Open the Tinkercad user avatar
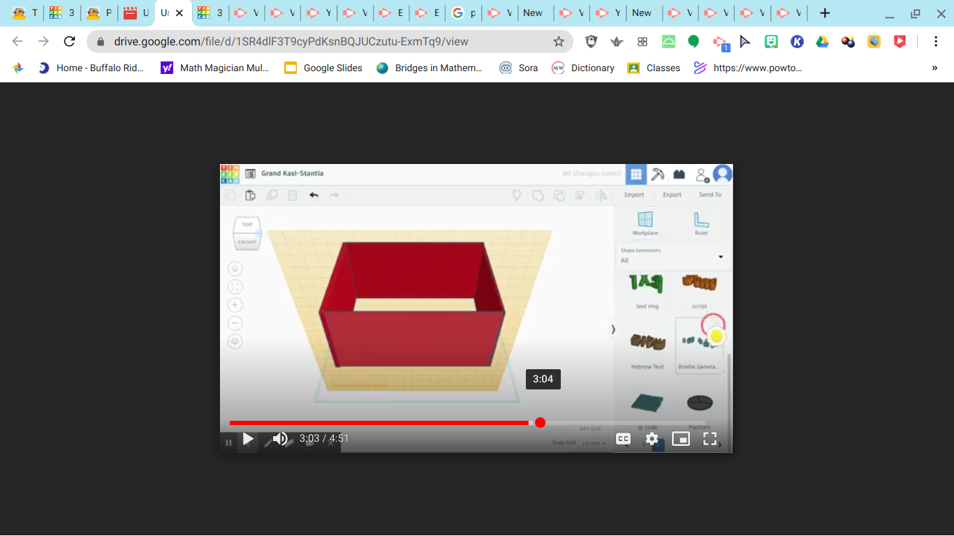This screenshot has width=954, height=536. [x=722, y=174]
